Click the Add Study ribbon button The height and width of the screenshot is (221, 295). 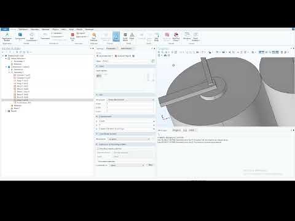tap(157, 37)
